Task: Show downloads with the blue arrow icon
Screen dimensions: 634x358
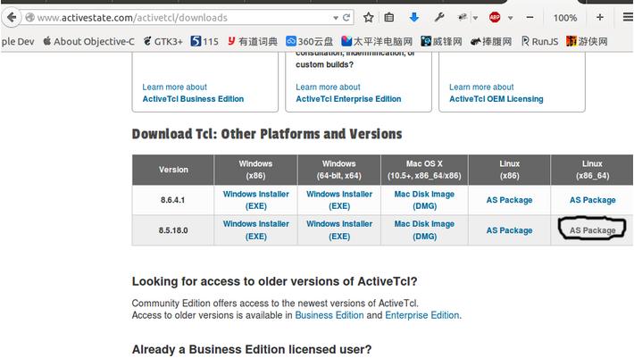Action: [x=413, y=17]
